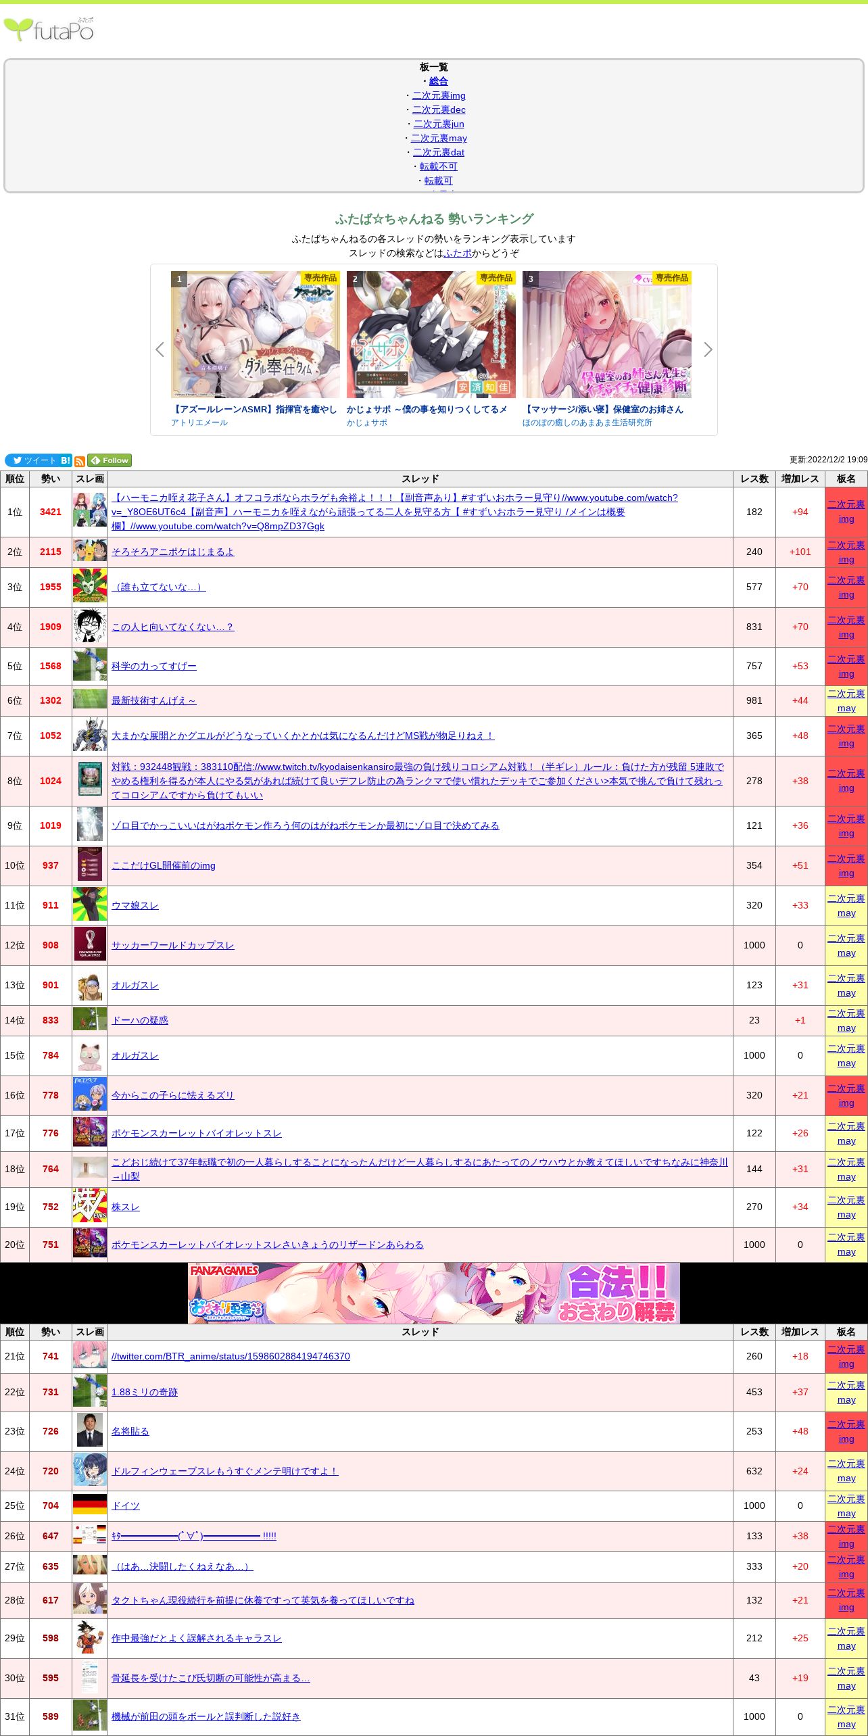The height and width of the screenshot is (1736, 868).
Task: Open 二次元裏dec in the board list
Action: [439, 110]
